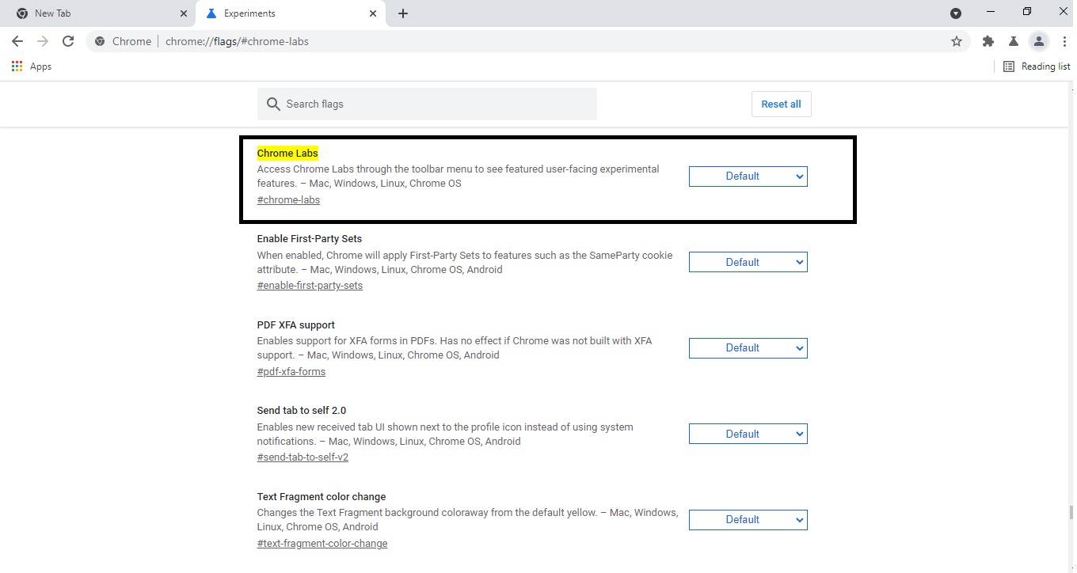
Task: Click the PDF XFA support heading
Action: coord(296,324)
